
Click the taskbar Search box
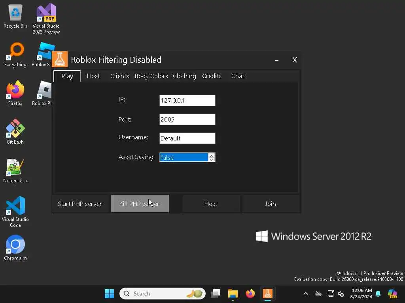pyautogui.click(x=163, y=294)
